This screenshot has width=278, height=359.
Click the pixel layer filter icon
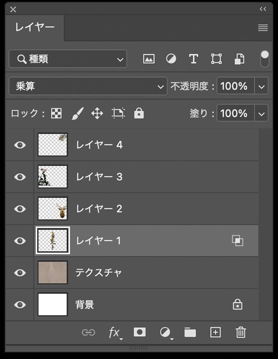(149, 59)
